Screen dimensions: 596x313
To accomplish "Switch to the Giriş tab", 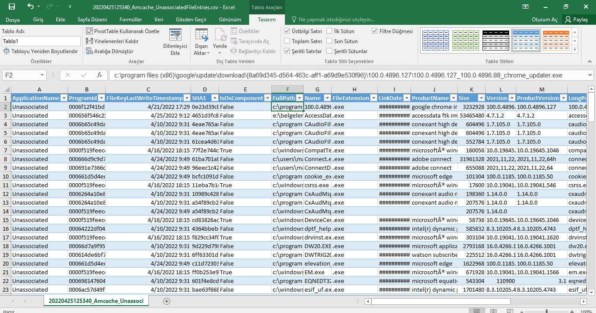I will click(38, 20).
